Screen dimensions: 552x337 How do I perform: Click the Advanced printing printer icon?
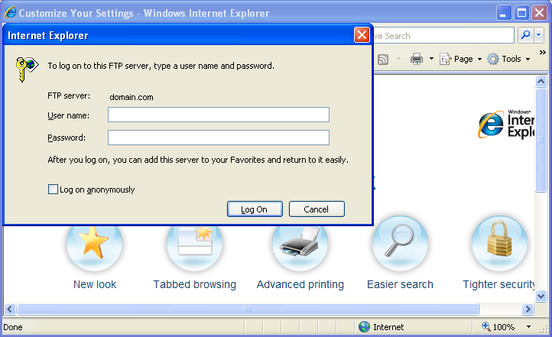pyautogui.click(x=300, y=244)
